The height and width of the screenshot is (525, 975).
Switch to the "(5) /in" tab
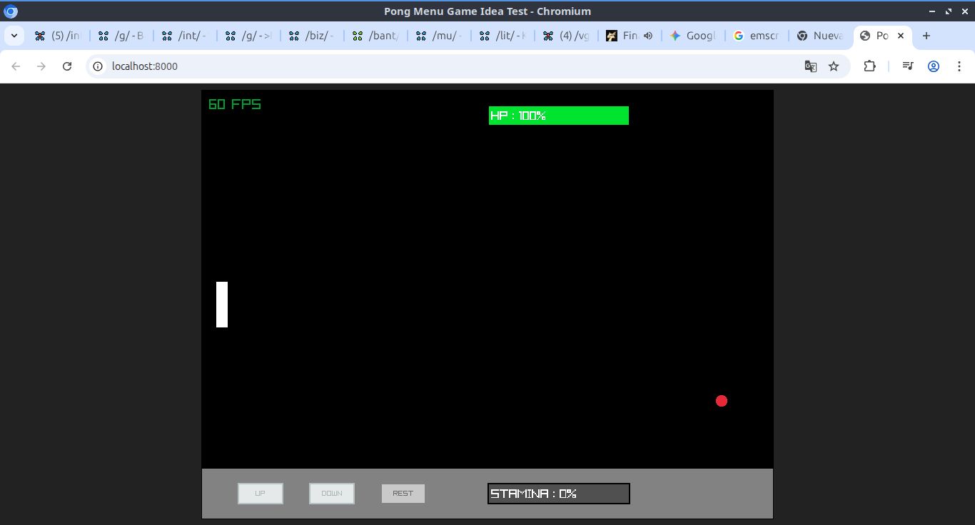coord(57,36)
